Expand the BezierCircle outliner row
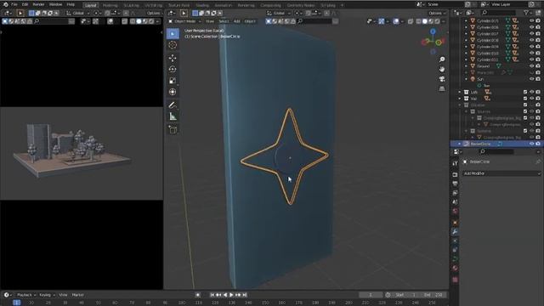This screenshot has height=306, width=544. coord(460,144)
